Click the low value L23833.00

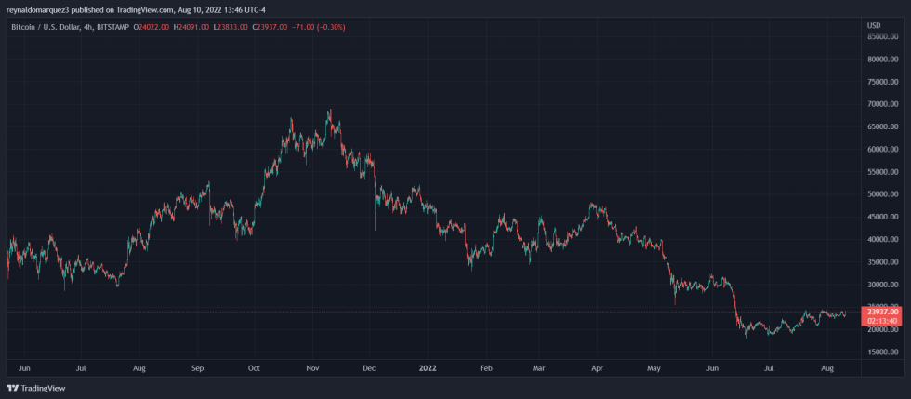pyautogui.click(x=231, y=27)
